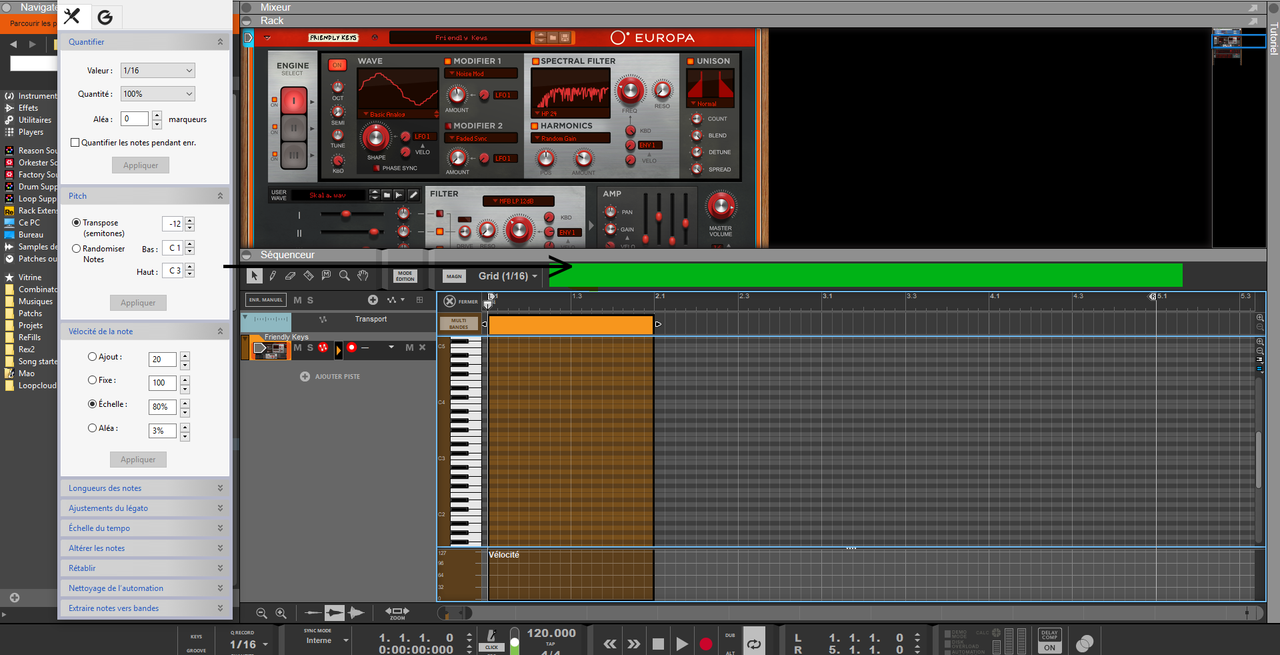Expand Échelle du tempo section
The height and width of the screenshot is (655, 1280).
(x=145, y=528)
